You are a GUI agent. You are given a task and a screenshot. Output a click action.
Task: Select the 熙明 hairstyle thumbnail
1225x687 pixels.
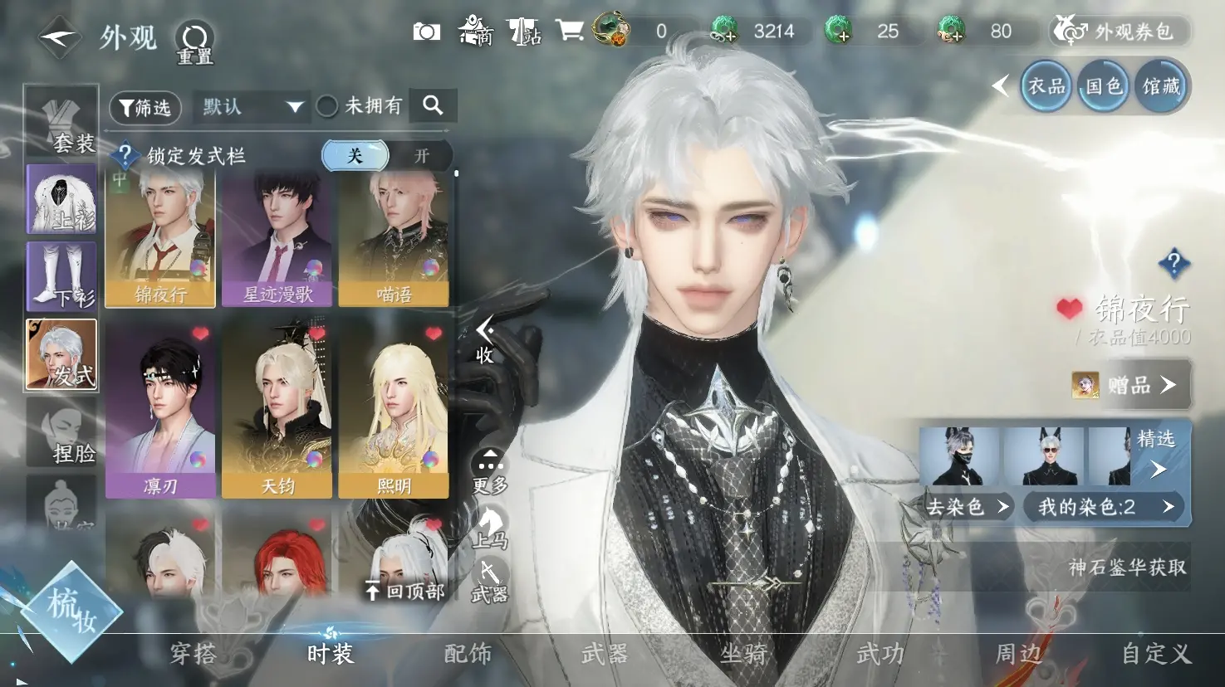point(394,411)
